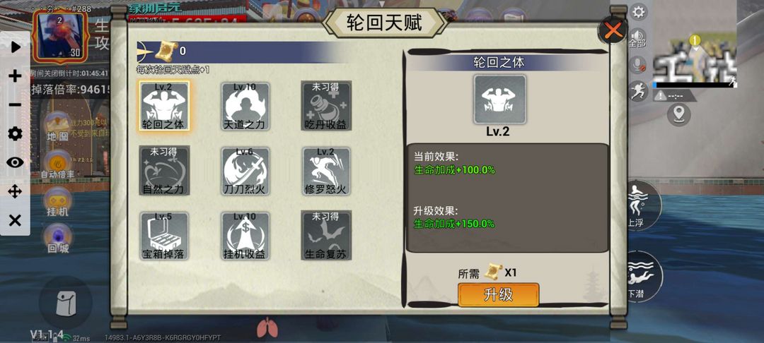
Task: Click the play arrow in left toolbar
Action: click(x=15, y=47)
